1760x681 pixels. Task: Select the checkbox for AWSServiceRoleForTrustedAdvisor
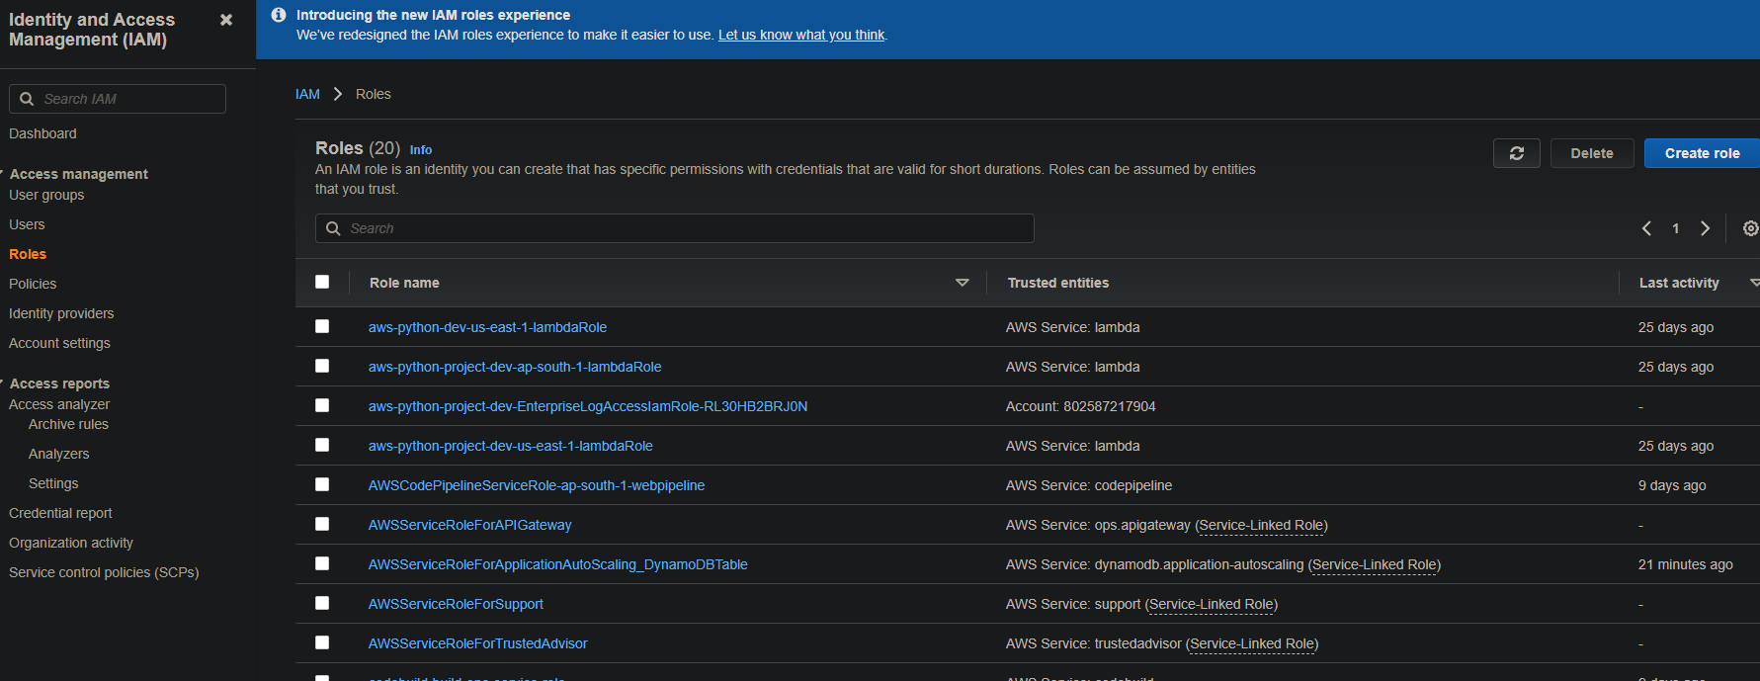pyautogui.click(x=322, y=642)
